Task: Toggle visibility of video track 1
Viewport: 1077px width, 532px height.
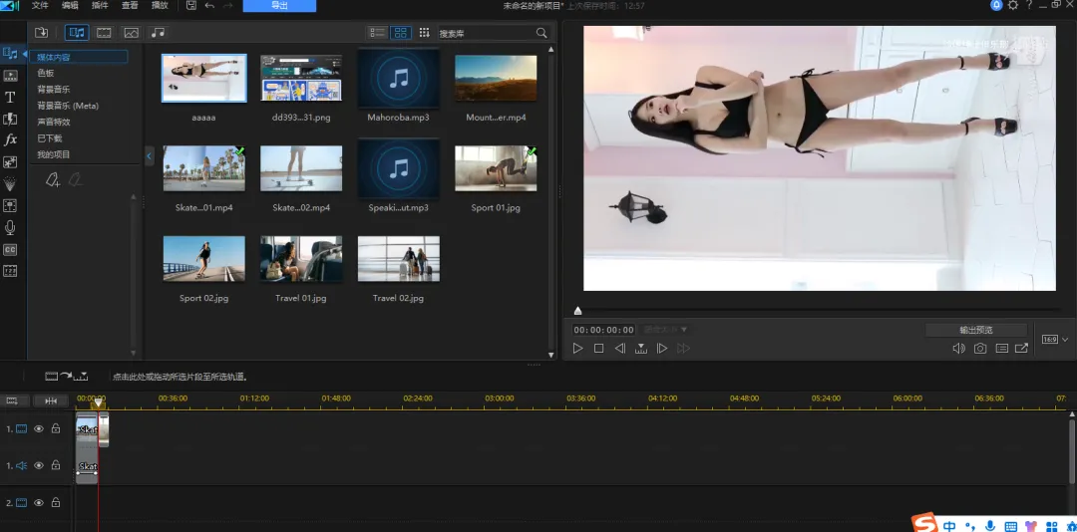Action: [39, 429]
